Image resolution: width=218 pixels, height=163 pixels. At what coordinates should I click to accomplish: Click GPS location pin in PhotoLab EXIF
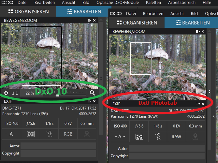click(195, 137)
